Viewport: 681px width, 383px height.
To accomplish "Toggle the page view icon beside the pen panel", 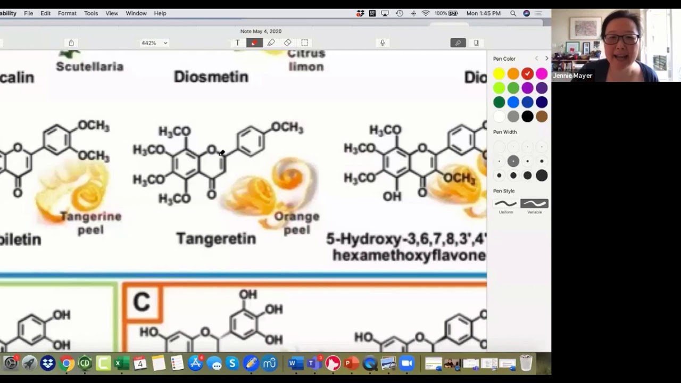I will (x=476, y=43).
